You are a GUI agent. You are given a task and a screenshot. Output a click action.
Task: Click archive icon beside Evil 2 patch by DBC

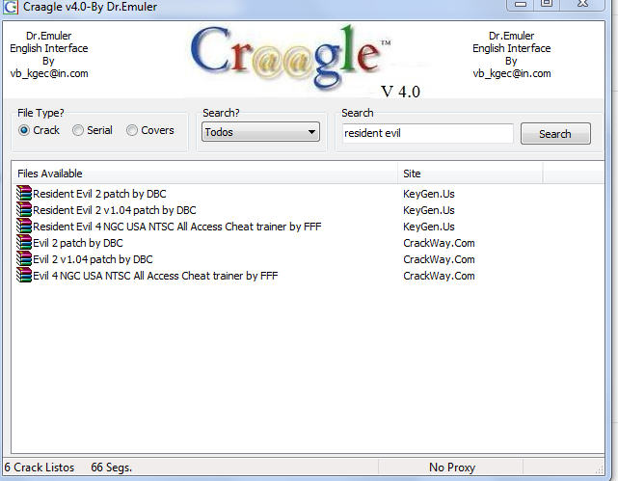pyautogui.click(x=24, y=243)
